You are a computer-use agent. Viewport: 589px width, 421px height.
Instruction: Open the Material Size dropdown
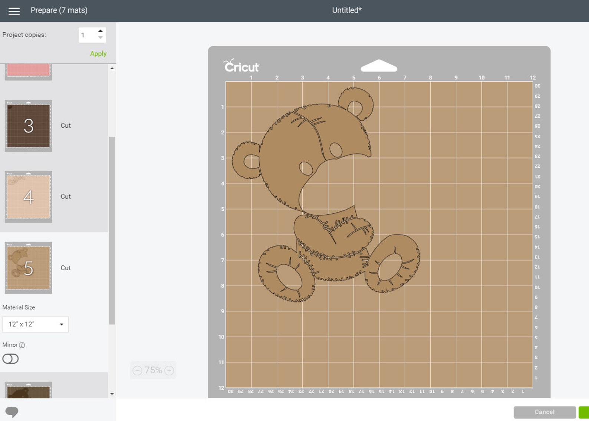pos(36,324)
